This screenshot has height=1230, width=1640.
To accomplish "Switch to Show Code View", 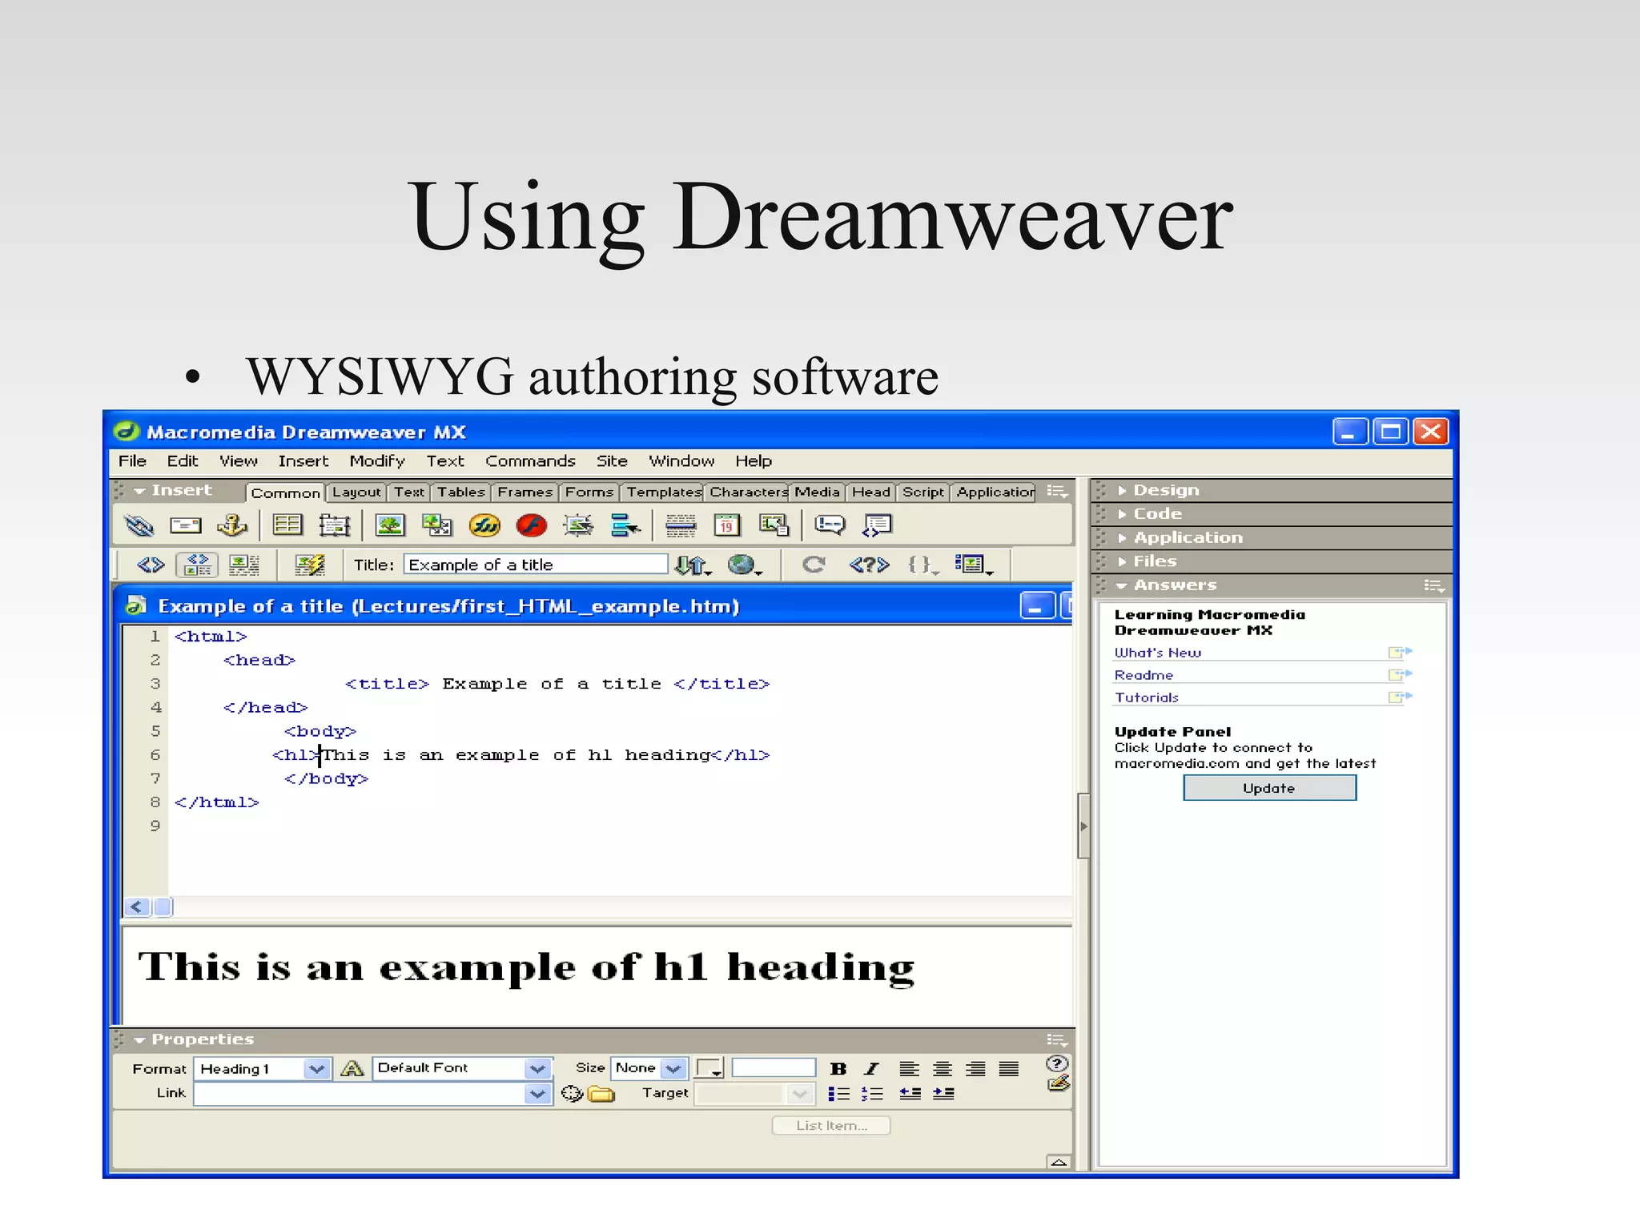I will 151,565.
